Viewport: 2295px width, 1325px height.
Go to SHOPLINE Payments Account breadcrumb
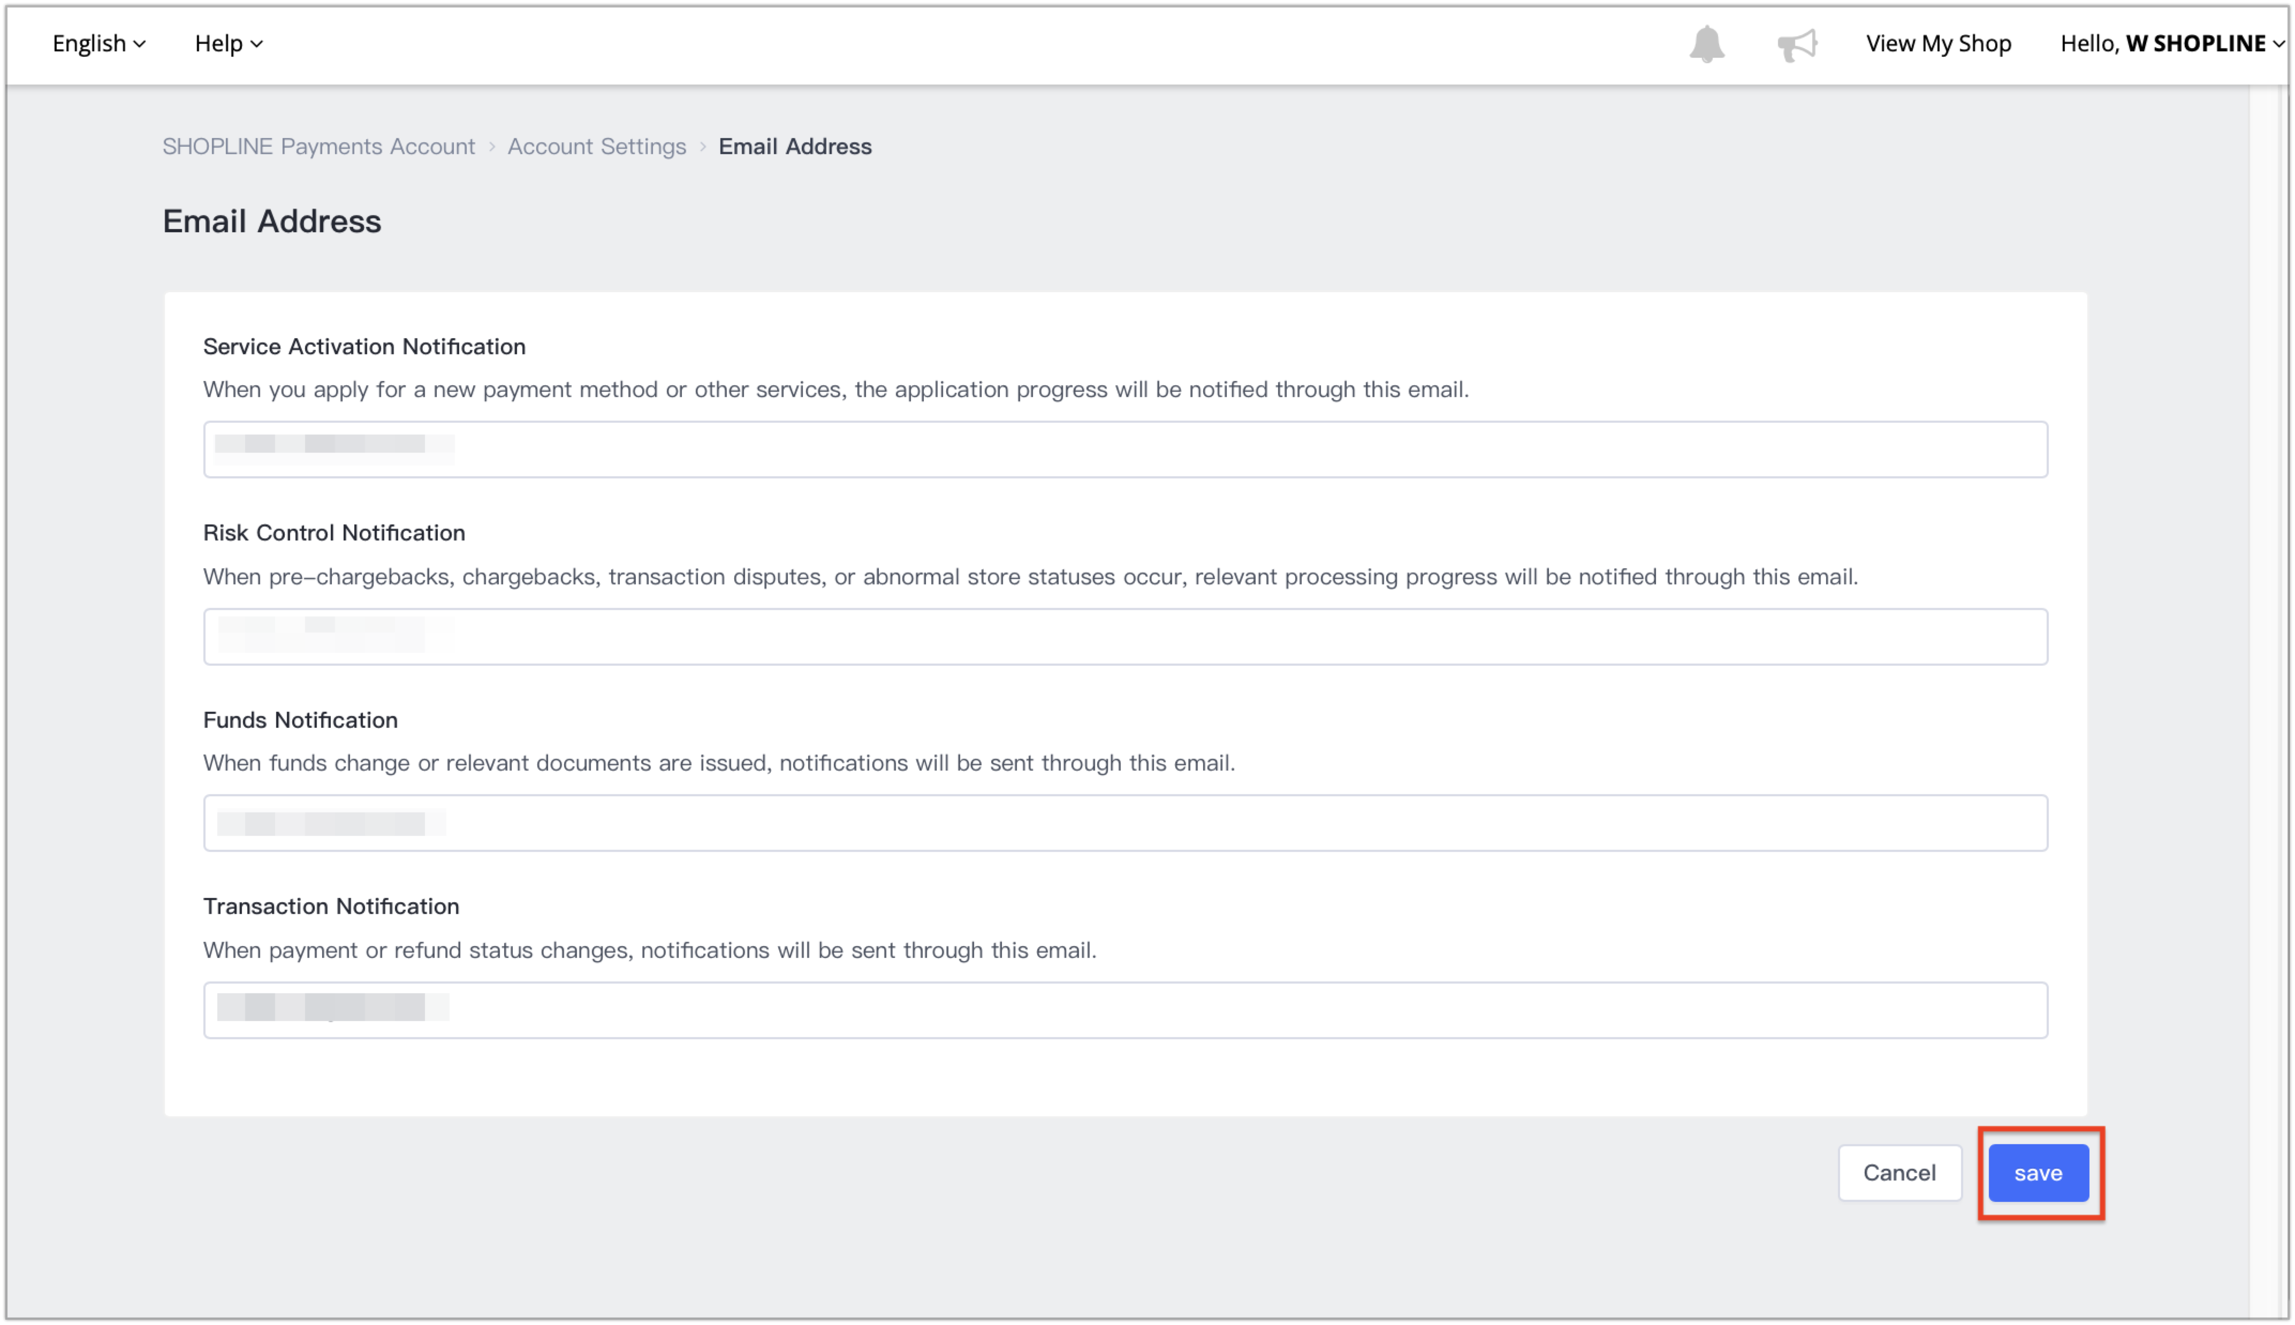pos(318,147)
